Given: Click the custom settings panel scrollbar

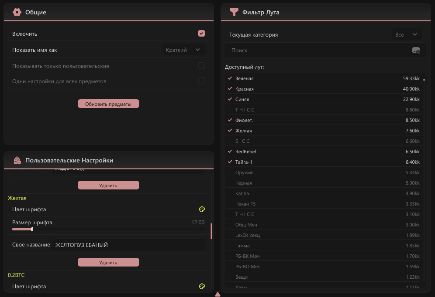Looking at the screenshot, I should [x=211, y=231].
